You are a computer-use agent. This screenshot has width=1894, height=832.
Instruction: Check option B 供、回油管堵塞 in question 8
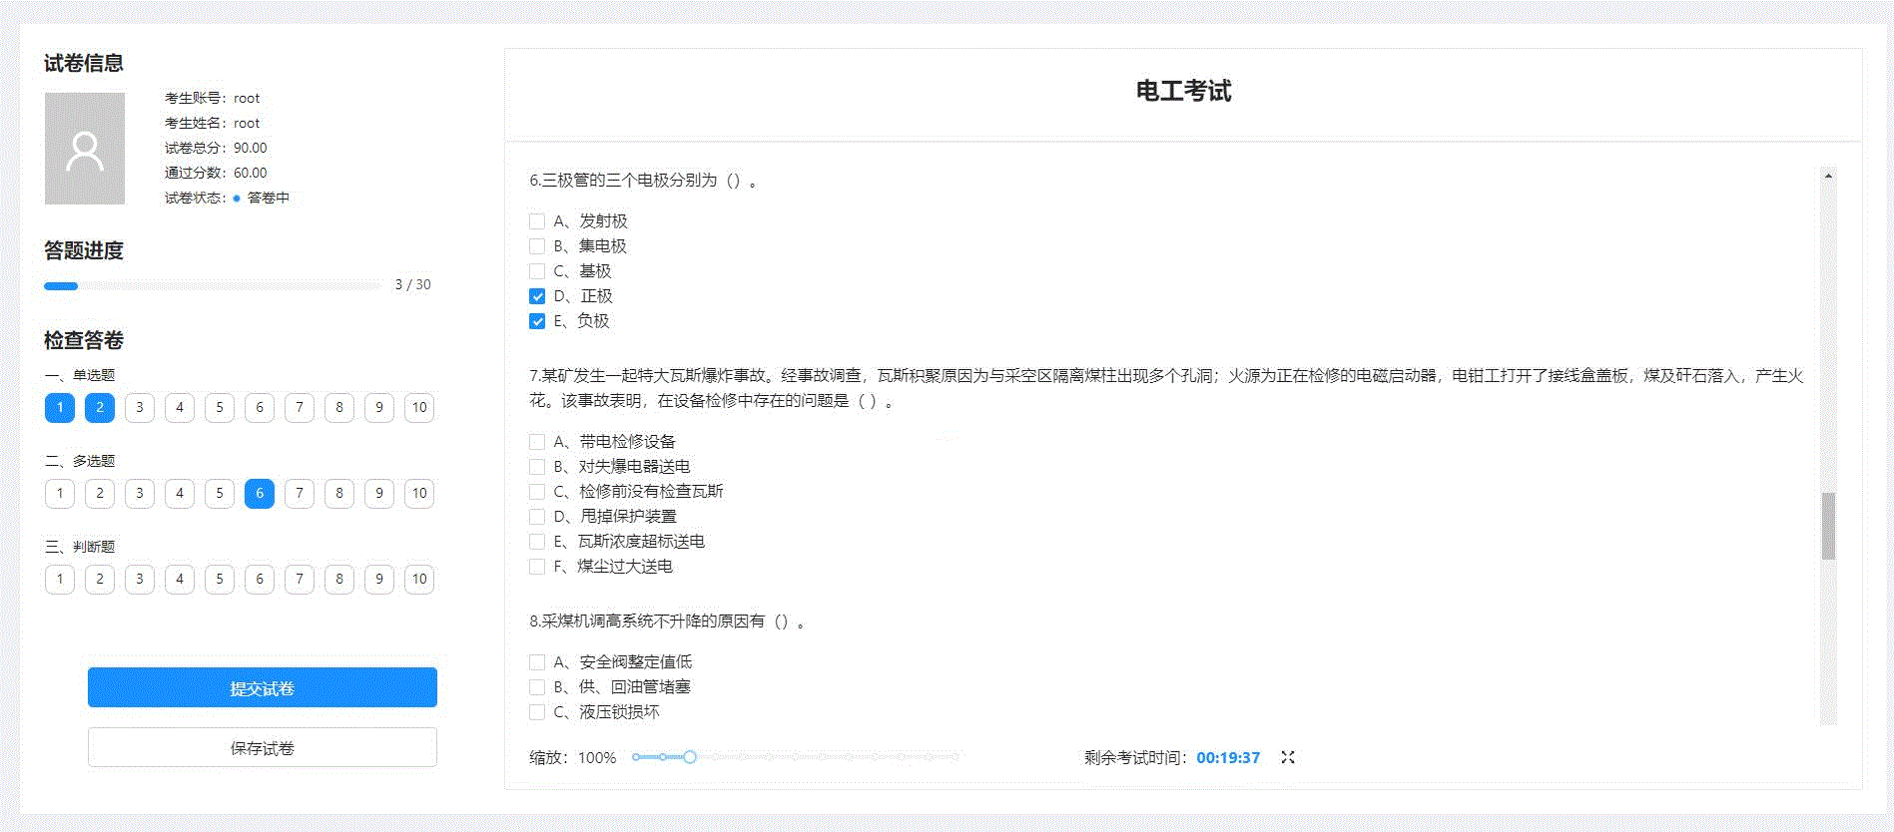point(537,687)
